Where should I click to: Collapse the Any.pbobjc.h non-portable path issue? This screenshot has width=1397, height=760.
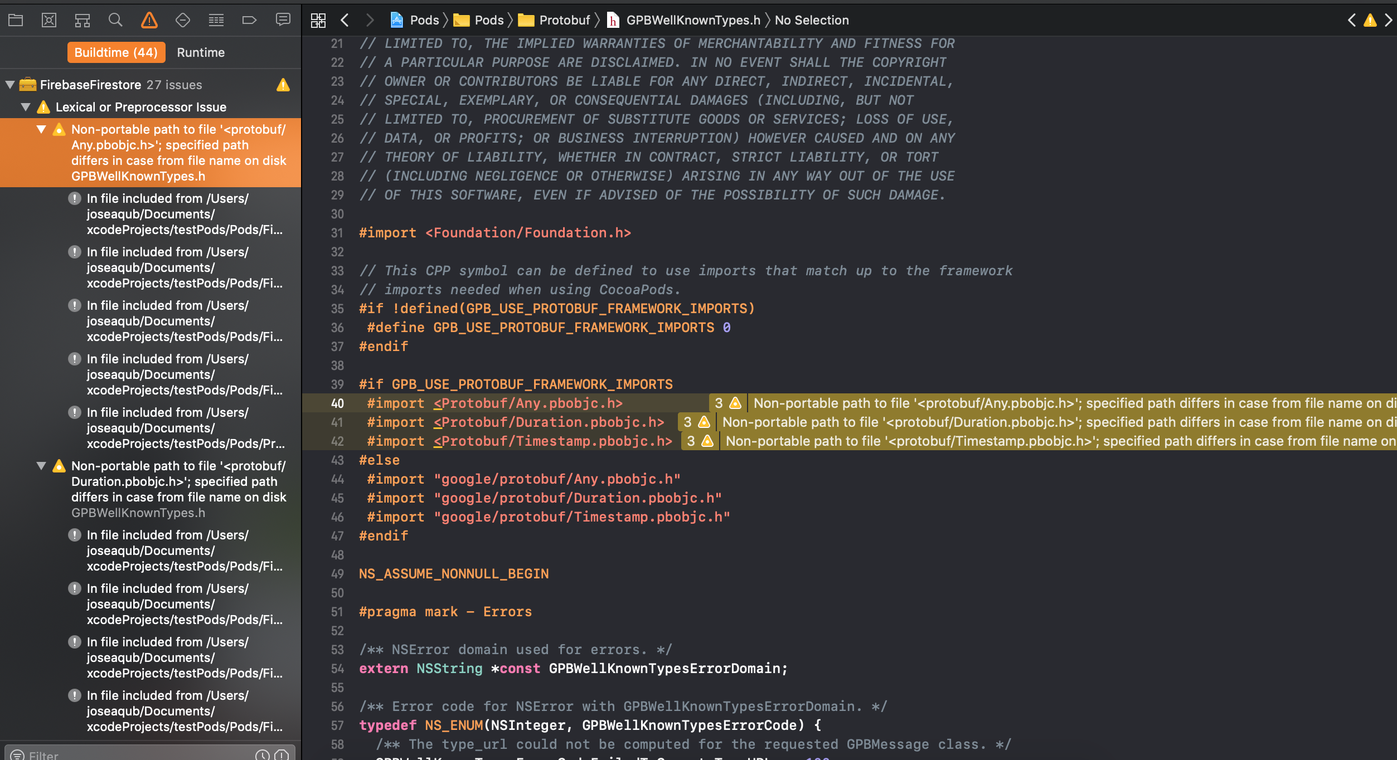[x=41, y=129]
